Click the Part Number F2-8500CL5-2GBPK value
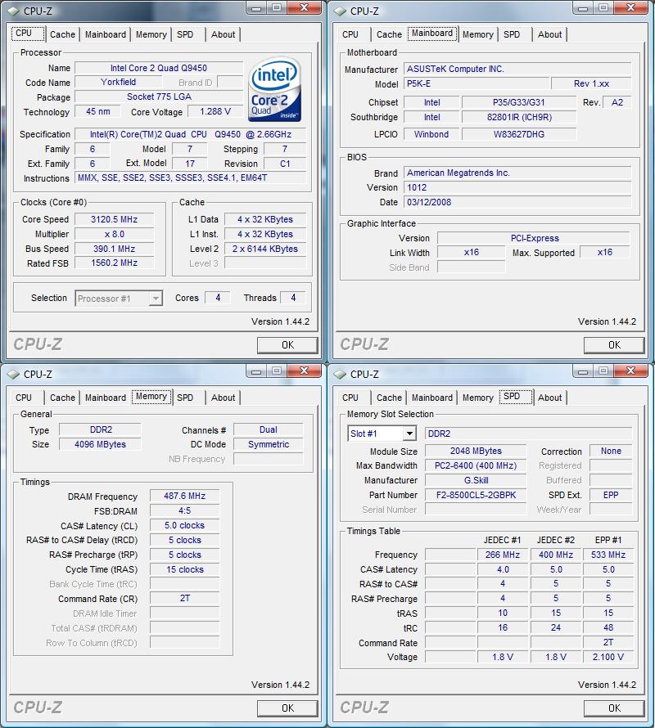 click(476, 495)
